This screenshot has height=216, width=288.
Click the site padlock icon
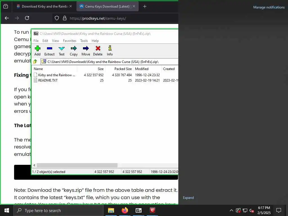tap(65, 18)
